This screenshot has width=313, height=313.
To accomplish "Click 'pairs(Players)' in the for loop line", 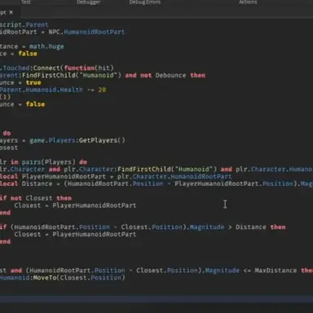I will (x=48, y=162).
